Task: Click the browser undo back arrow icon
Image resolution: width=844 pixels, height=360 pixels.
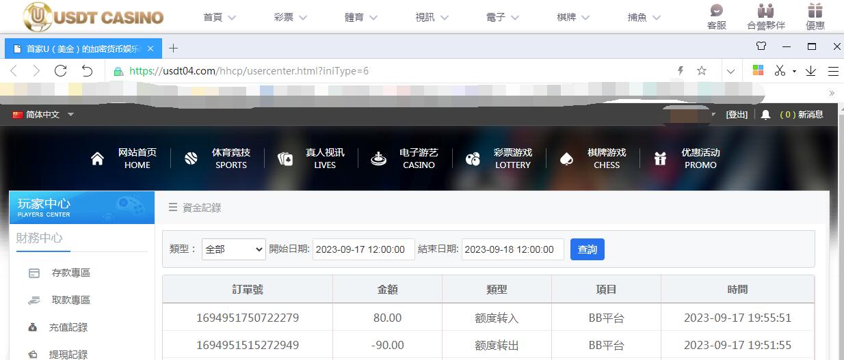Action: [87, 70]
